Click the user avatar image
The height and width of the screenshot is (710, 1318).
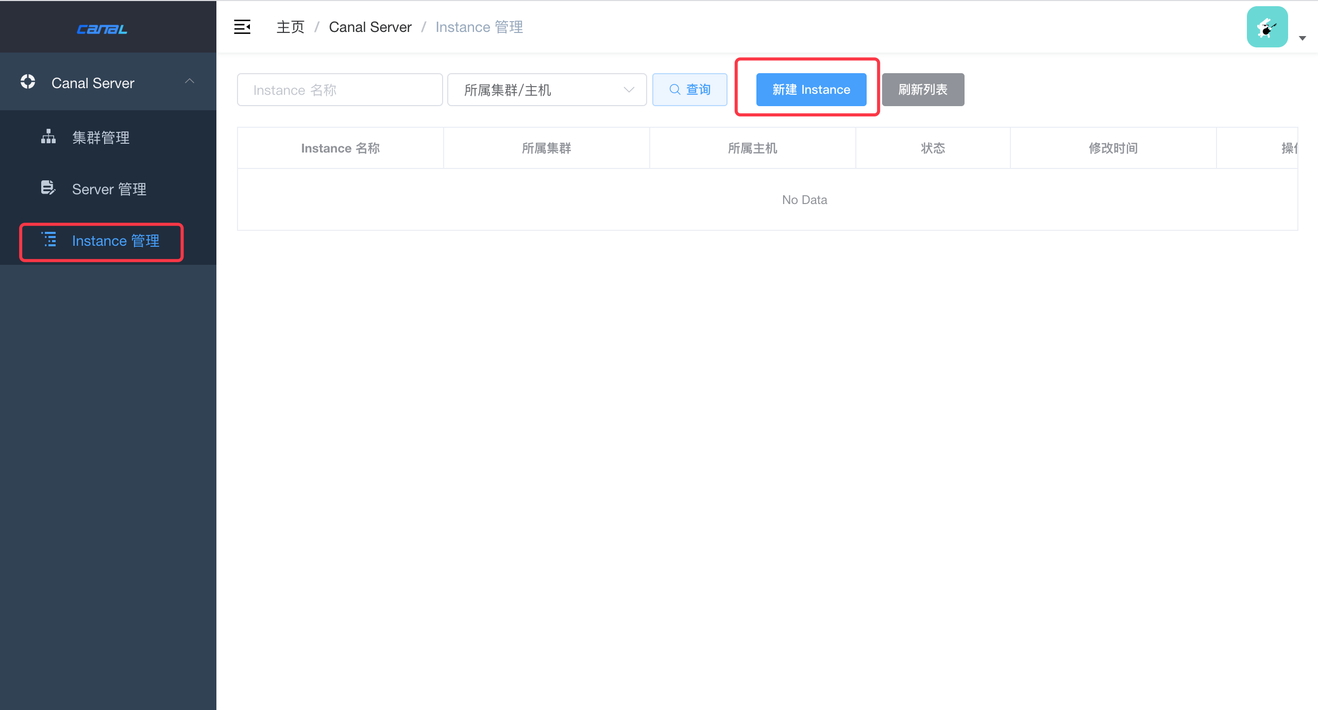click(x=1267, y=27)
